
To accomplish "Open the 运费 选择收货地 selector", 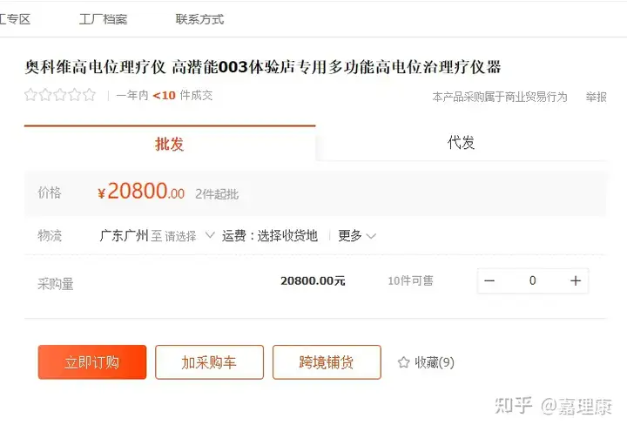I will click(x=270, y=236).
